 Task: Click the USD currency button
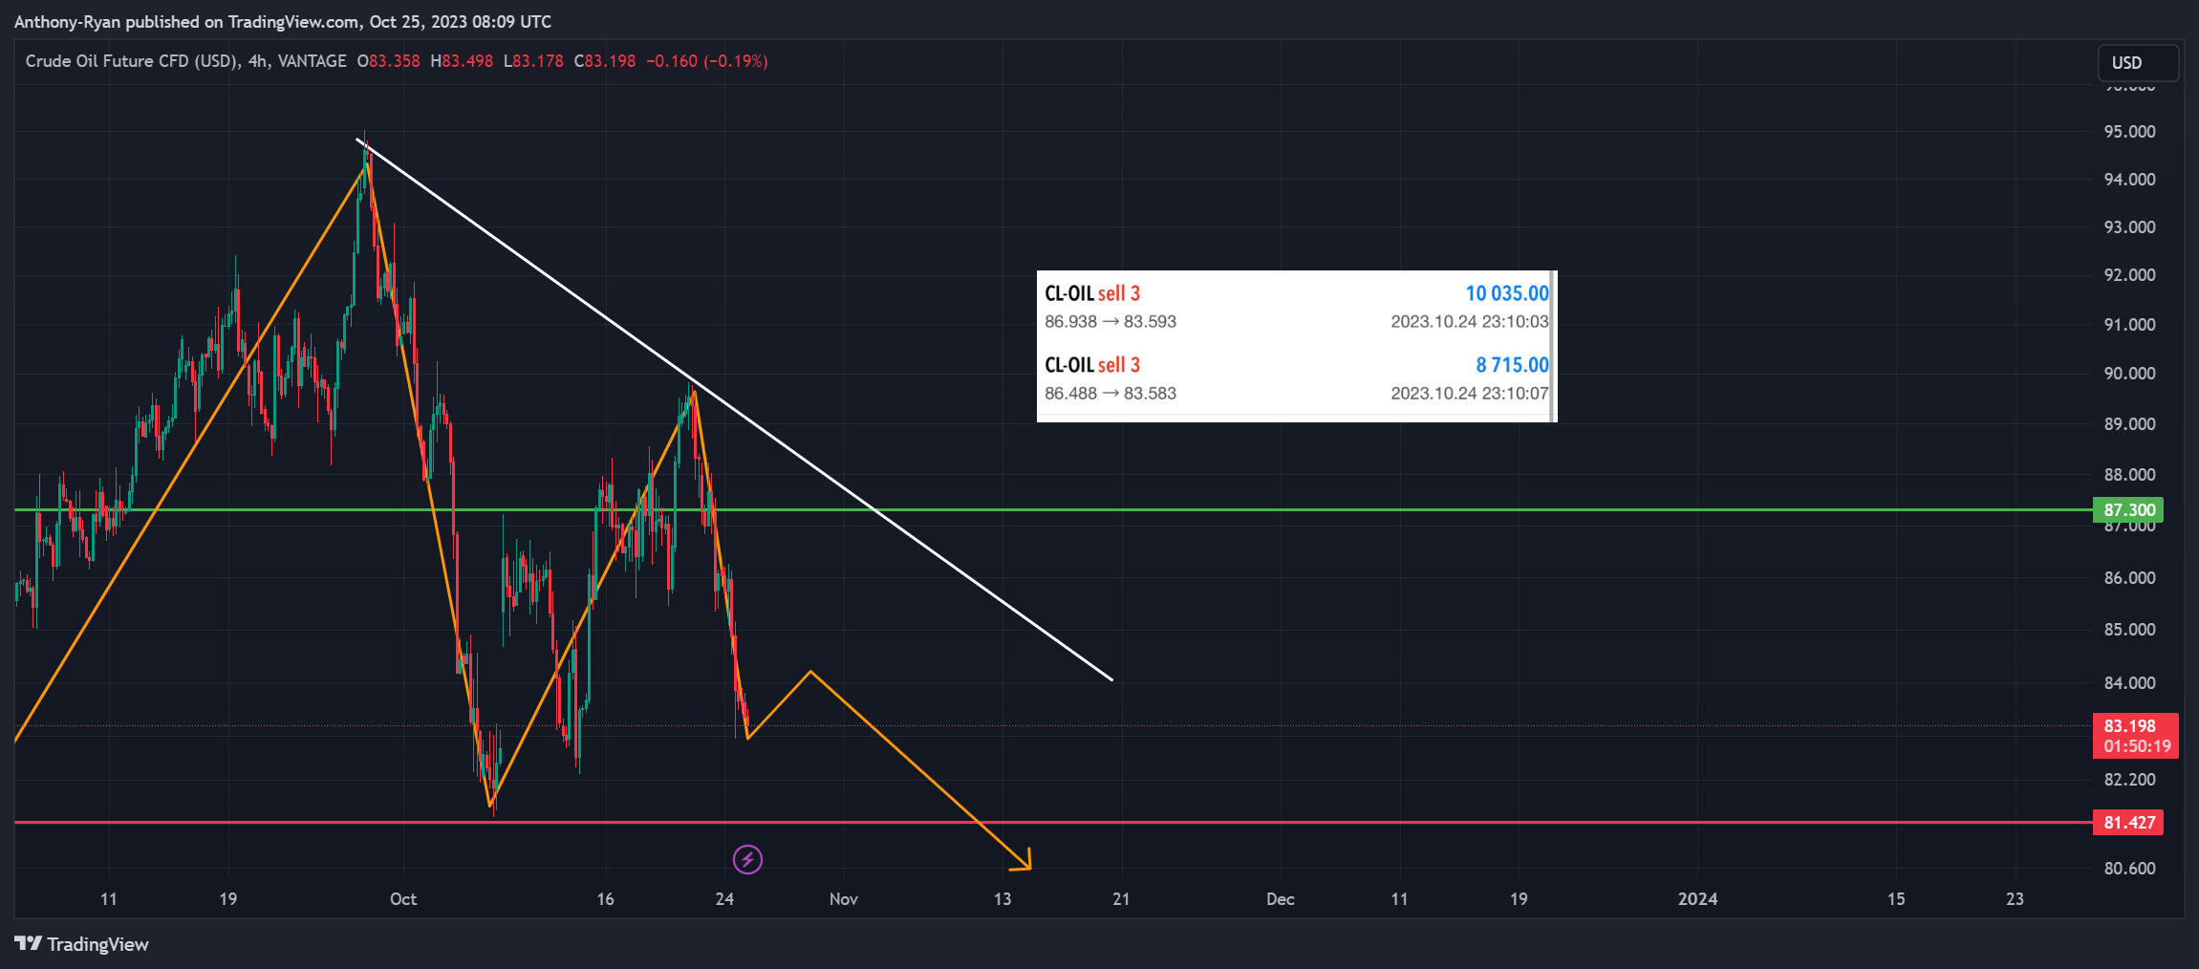point(2138,62)
